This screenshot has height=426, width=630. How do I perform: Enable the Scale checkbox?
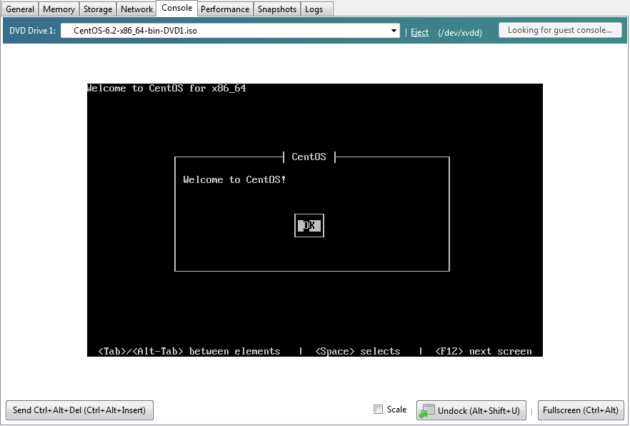pos(378,410)
